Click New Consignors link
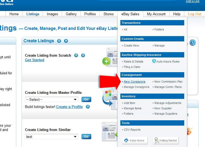Viewport: 205px width, 147px height. 134,82
